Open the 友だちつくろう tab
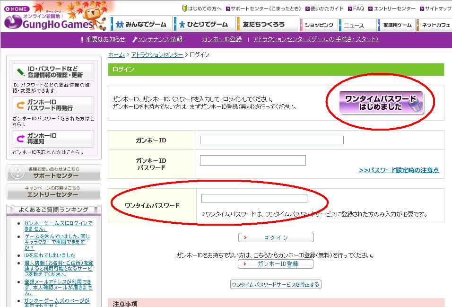The height and width of the screenshot is (307, 452). coord(267,24)
